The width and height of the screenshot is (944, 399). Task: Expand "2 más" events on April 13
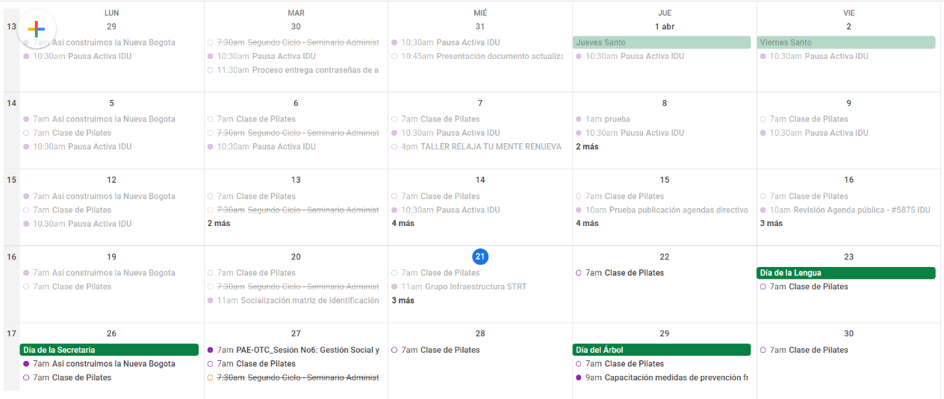pyautogui.click(x=219, y=224)
